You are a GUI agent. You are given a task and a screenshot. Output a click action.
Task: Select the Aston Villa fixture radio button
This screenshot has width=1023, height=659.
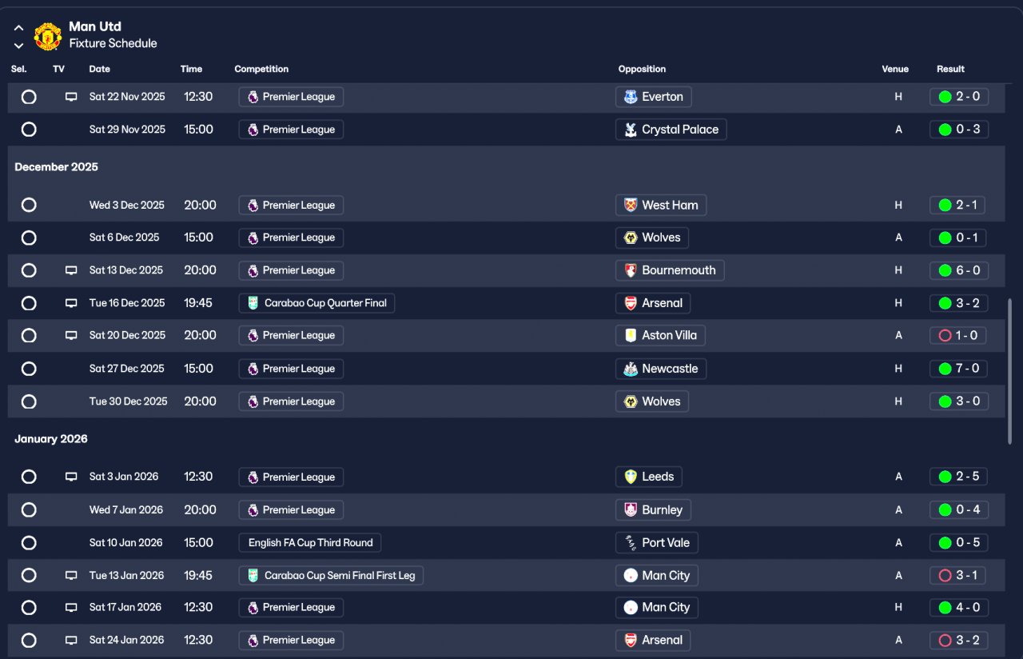[29, 336]
